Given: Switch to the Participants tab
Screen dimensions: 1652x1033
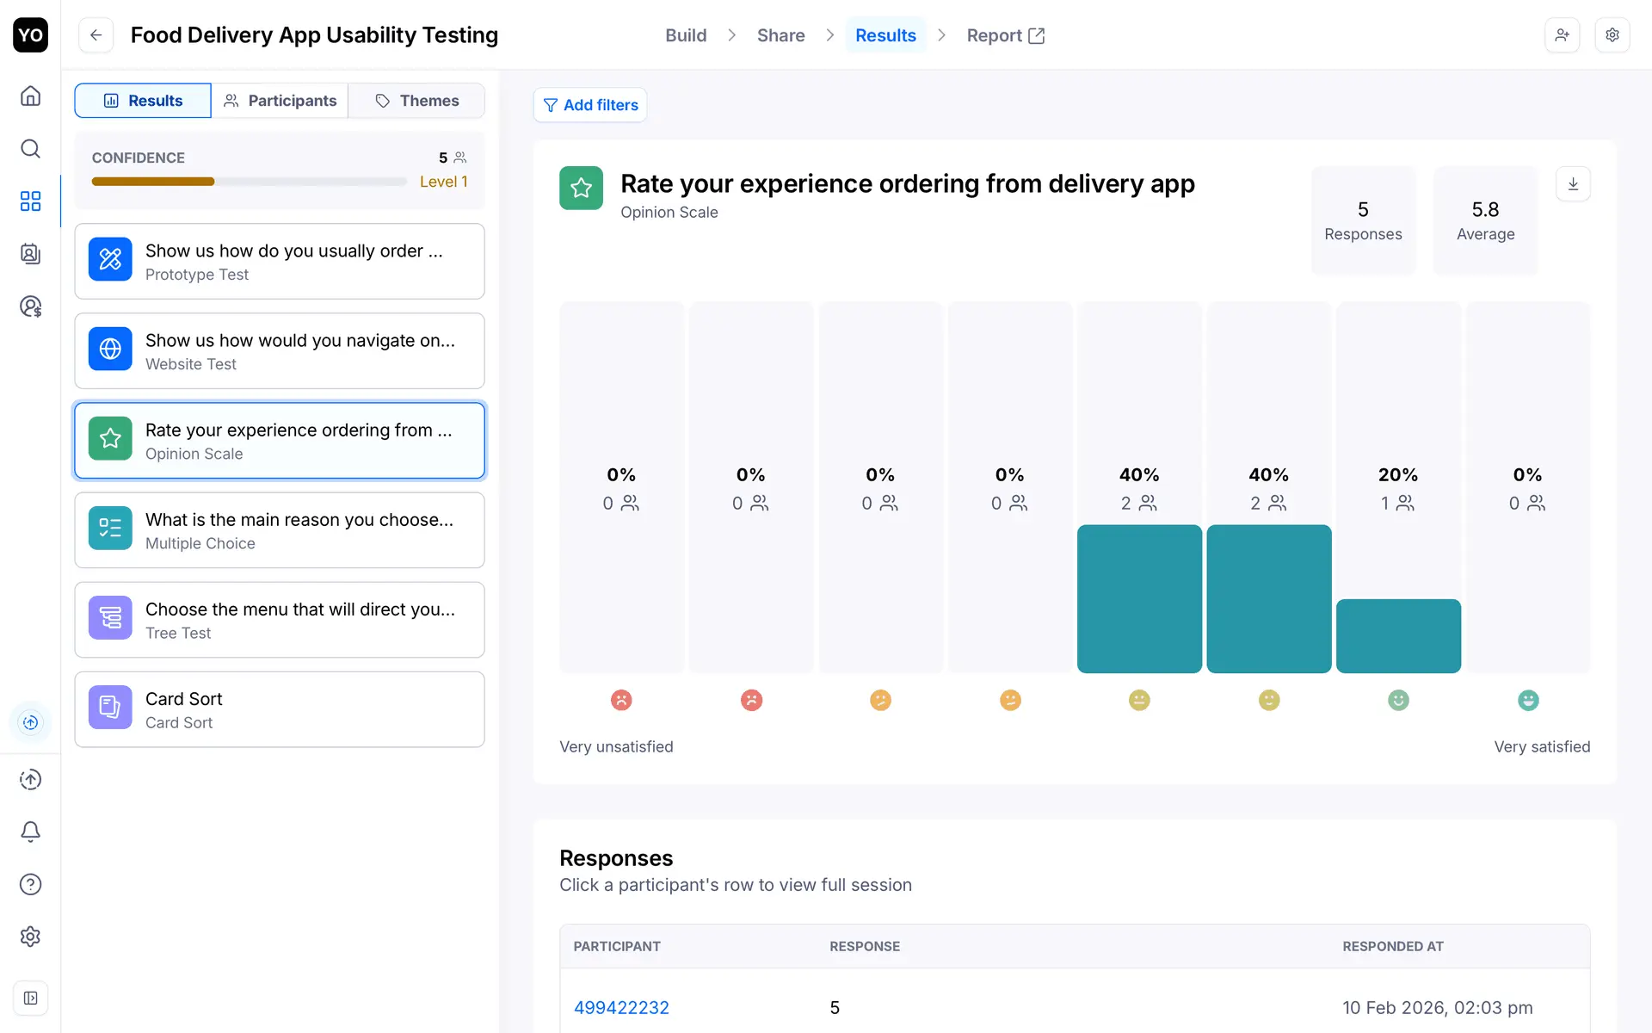Looking at the screenshot, I should coord(280,101).
